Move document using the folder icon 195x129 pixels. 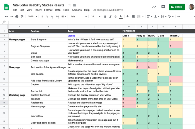(x=75, y=5)
